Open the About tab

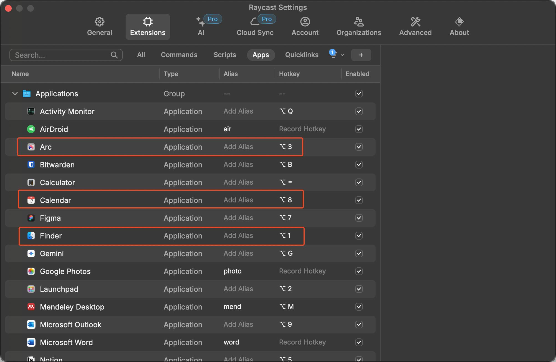459,27
